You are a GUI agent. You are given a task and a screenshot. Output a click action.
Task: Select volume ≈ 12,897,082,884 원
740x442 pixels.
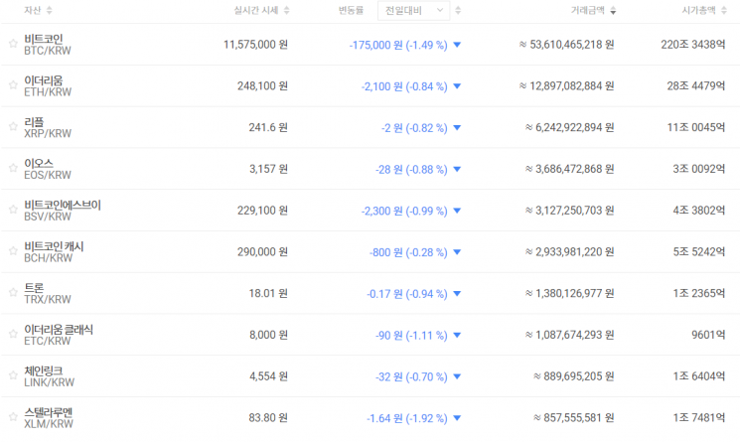pyautogui.click(x=566, y=85)
